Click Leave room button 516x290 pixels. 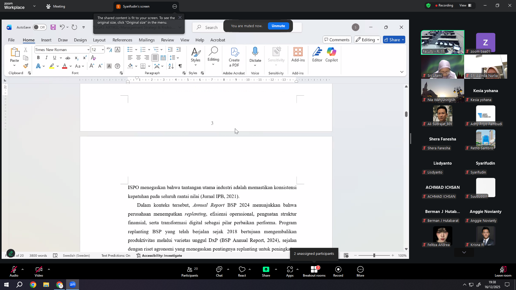point(503,271)
